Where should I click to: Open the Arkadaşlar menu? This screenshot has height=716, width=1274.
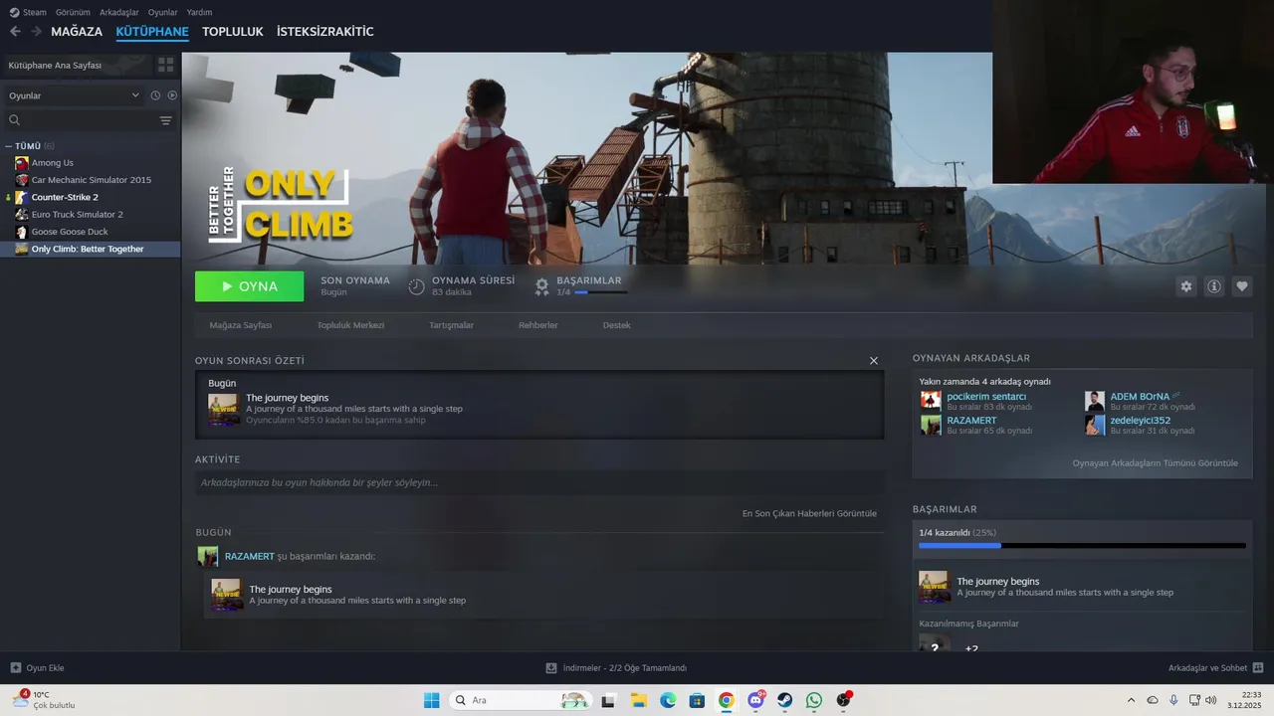tap(119, 12)
